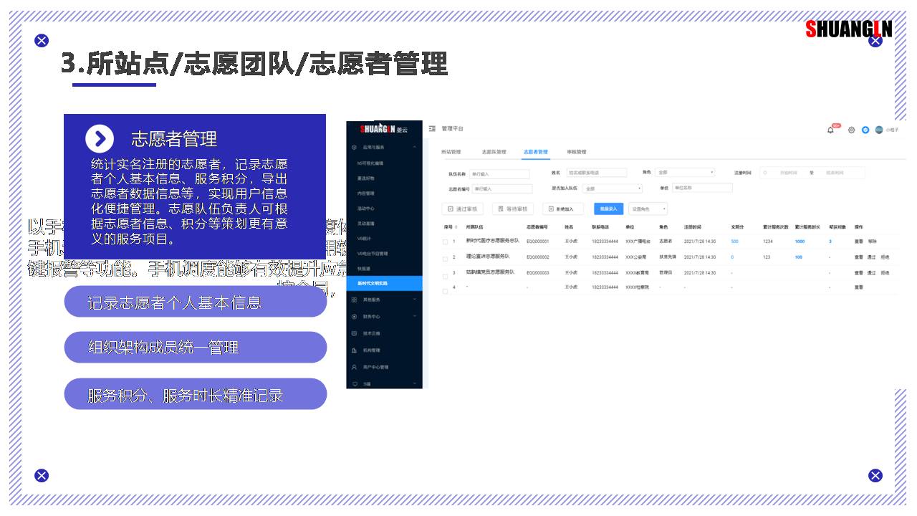
Task: Click the arrow circle icon beside 志愿者管理 heading
Action: point(100,138)
